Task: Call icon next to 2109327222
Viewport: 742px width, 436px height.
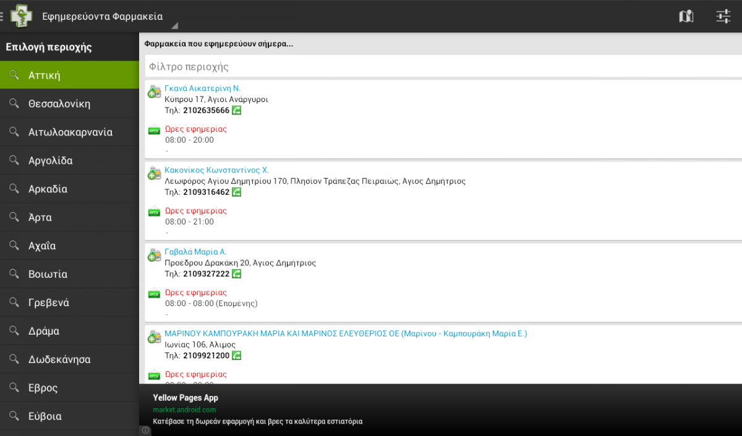Action: 236,274
